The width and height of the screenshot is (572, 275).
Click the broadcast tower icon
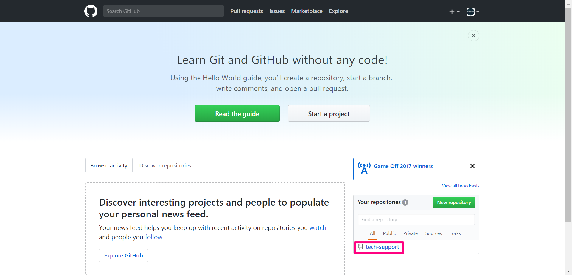pos(364,168)
